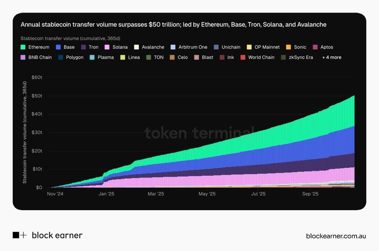This screenshot has height=251, width=379.
Task: Click the Sep '25 x-axis label
Action: 310,194
